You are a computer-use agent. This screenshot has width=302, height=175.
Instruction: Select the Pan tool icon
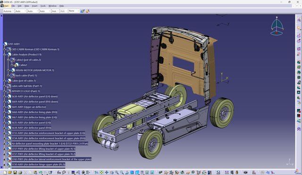[107, 173]
